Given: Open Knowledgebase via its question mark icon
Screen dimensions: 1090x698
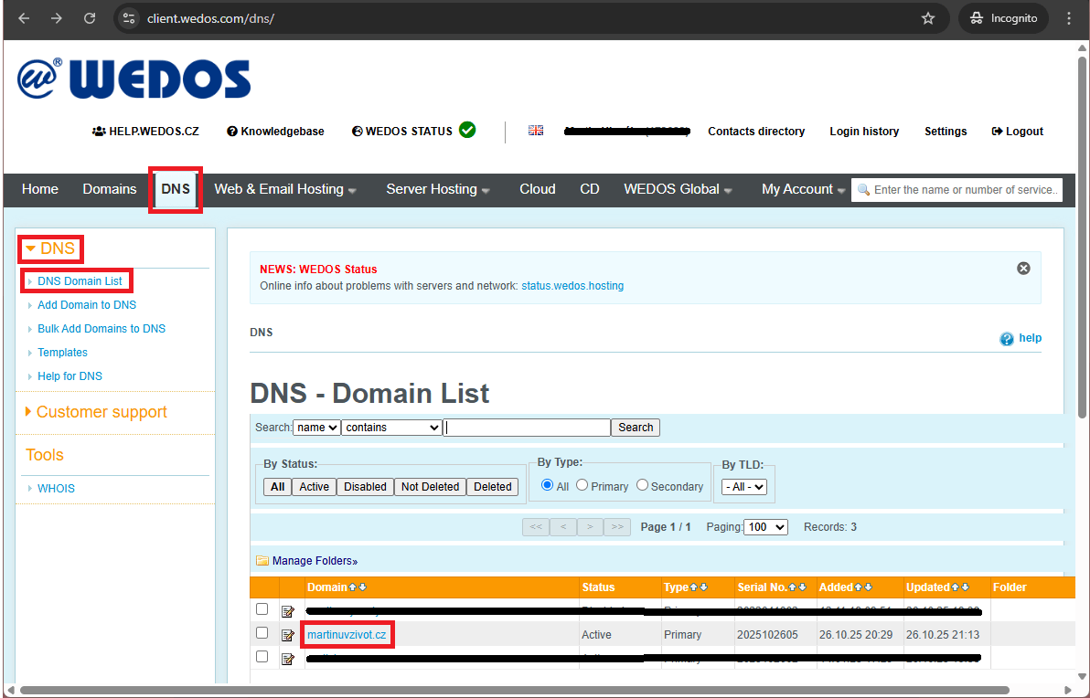Looking at the screenshot, I should [x=233, y=131].
